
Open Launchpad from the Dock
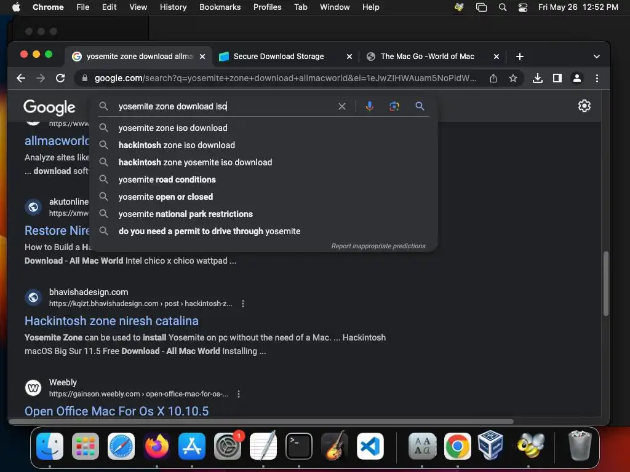[x=86, y=446]
